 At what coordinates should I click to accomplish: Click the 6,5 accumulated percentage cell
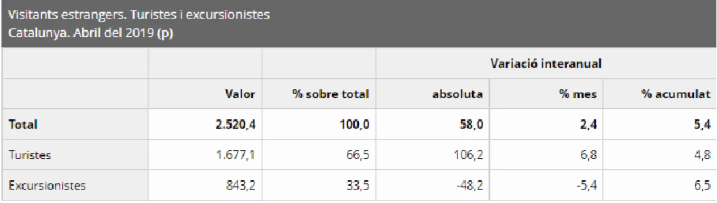[706, 185]
